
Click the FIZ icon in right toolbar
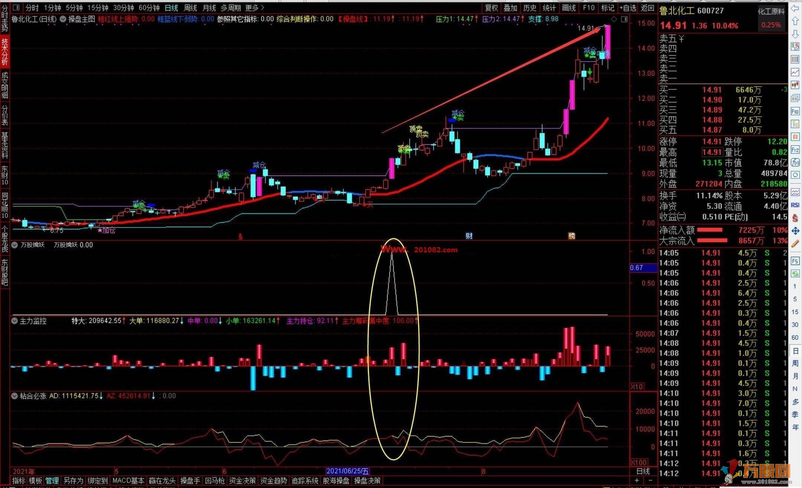coord(795,150)
